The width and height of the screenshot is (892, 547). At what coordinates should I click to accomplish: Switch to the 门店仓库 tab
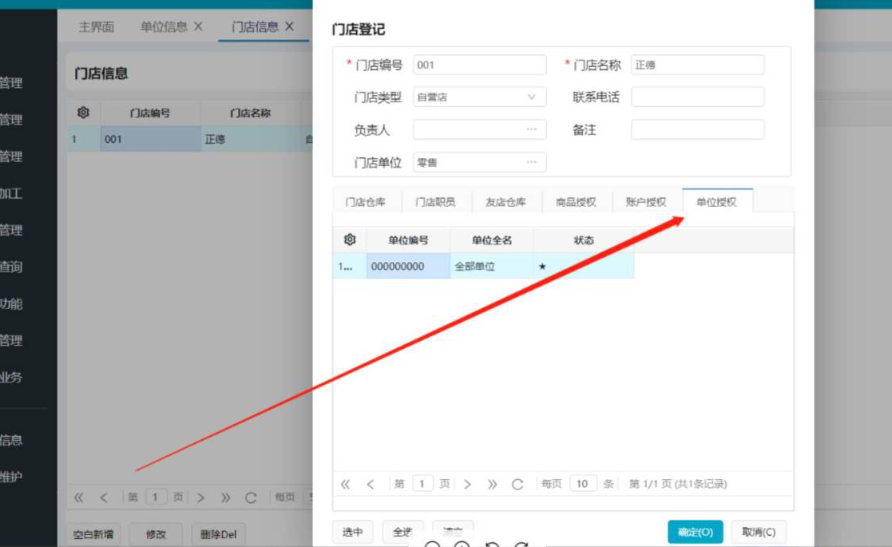366,202
